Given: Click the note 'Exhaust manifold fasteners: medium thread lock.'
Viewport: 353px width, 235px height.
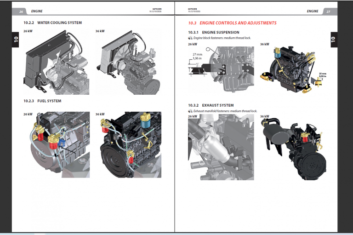Looking at the screenshot, I should tap(225, 111).
